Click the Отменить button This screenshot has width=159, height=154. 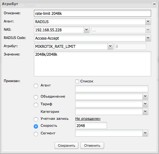click(x=92, y=145)
